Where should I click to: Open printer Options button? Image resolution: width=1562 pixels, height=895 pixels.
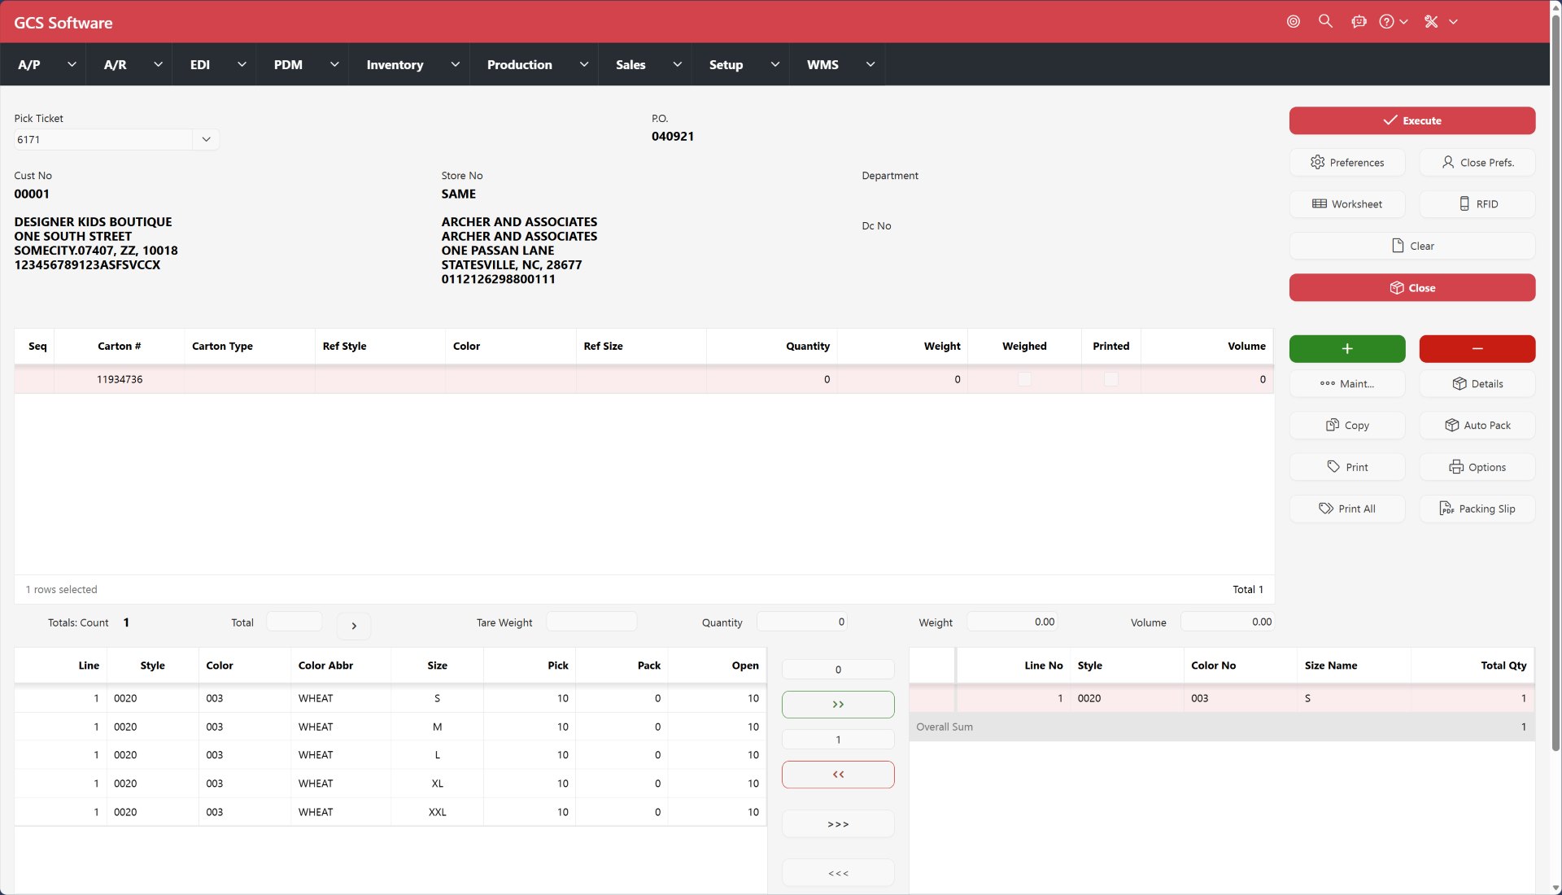click(1477, 467)
